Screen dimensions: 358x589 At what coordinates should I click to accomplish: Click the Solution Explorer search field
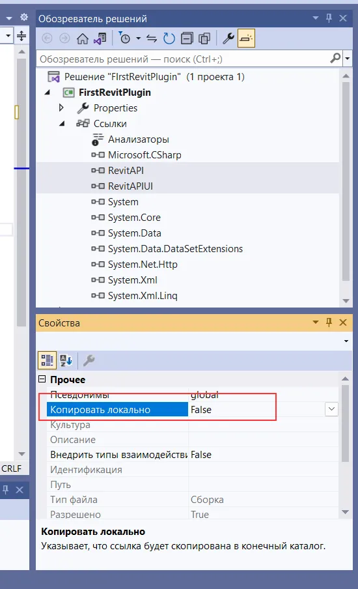(184, 59)
